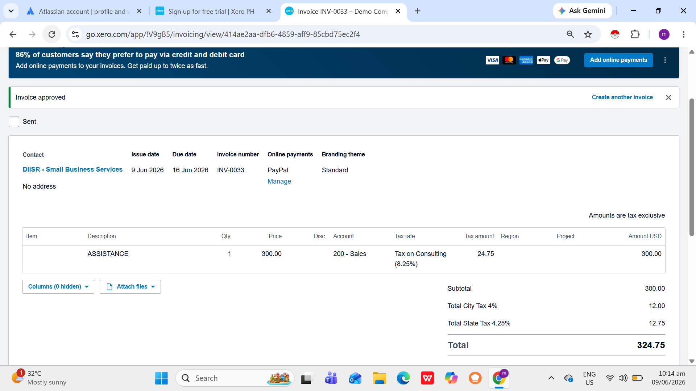The image size is (696, 391).
Task: Click the INV-0033 invoice number
Action: pos(231,170)
